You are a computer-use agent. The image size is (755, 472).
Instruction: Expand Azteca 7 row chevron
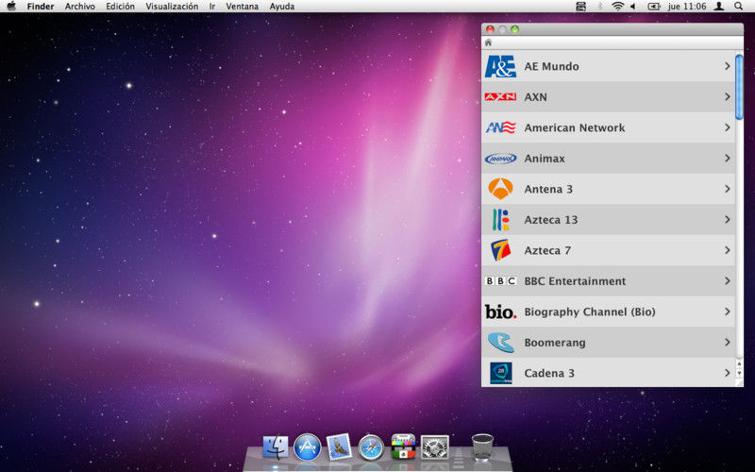[x=727, y=250]
